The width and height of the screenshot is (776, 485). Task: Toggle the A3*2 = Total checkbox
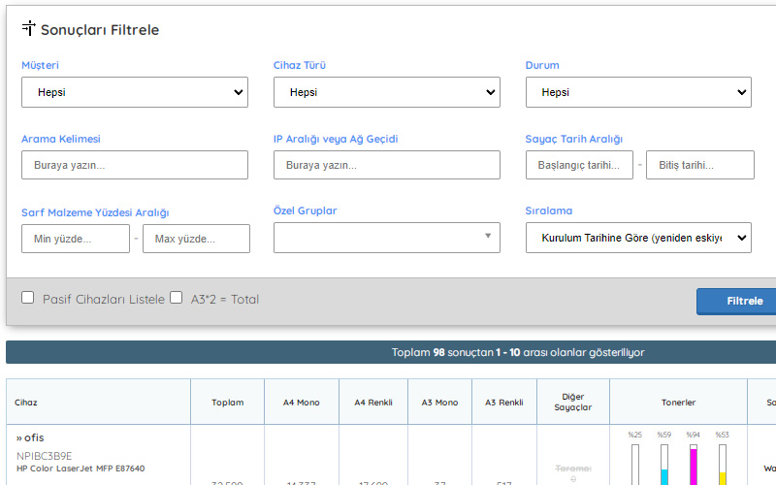coord(176,298)
